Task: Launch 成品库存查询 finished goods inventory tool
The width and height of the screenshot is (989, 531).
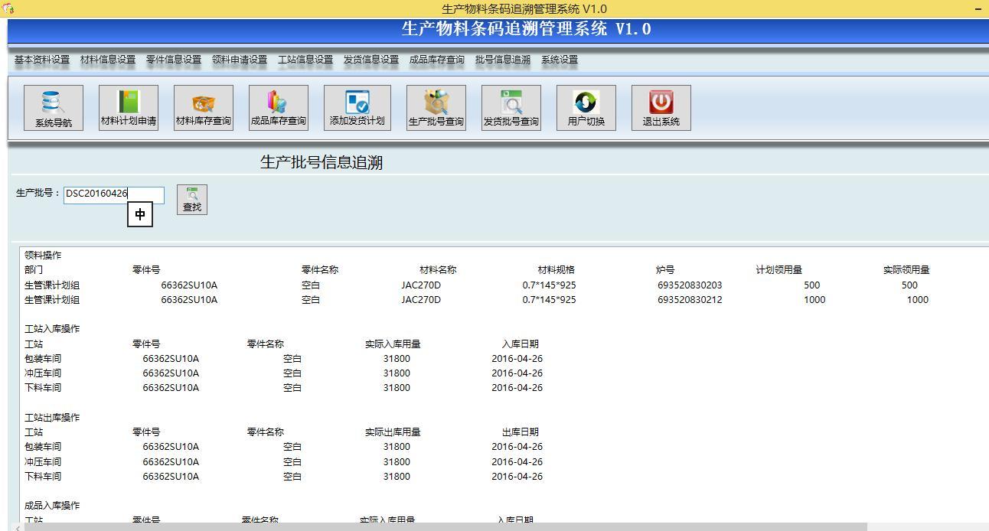Action: coord(279,108)
